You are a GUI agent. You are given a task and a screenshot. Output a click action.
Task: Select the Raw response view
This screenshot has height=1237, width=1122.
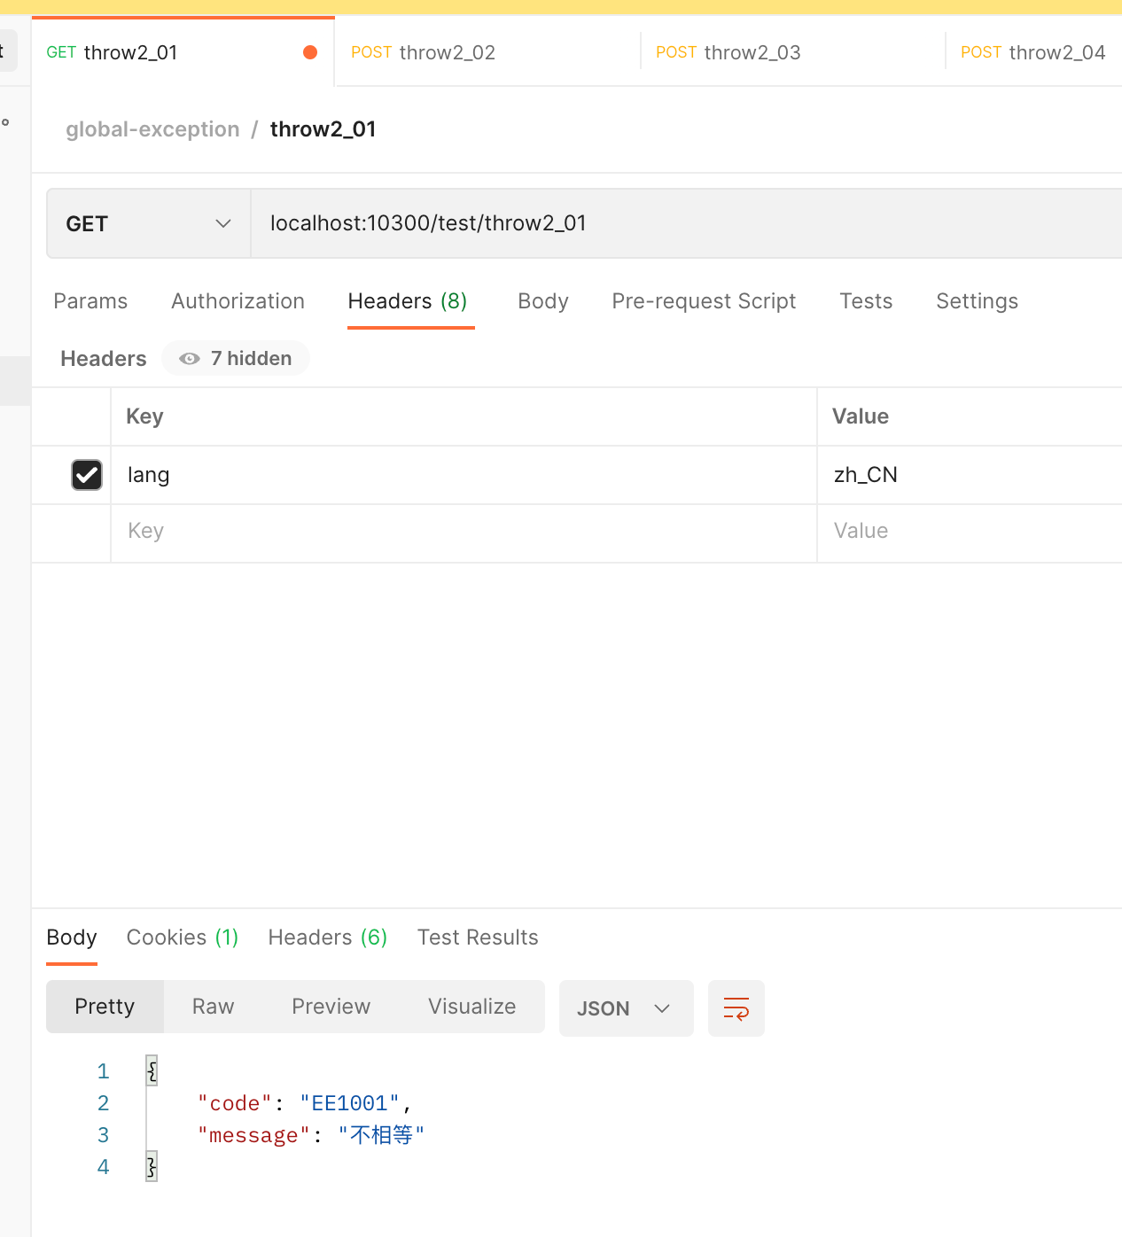tap(213, 1007)
